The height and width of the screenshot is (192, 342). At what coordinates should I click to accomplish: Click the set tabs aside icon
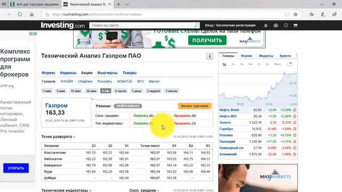click(x=4, y=4)
